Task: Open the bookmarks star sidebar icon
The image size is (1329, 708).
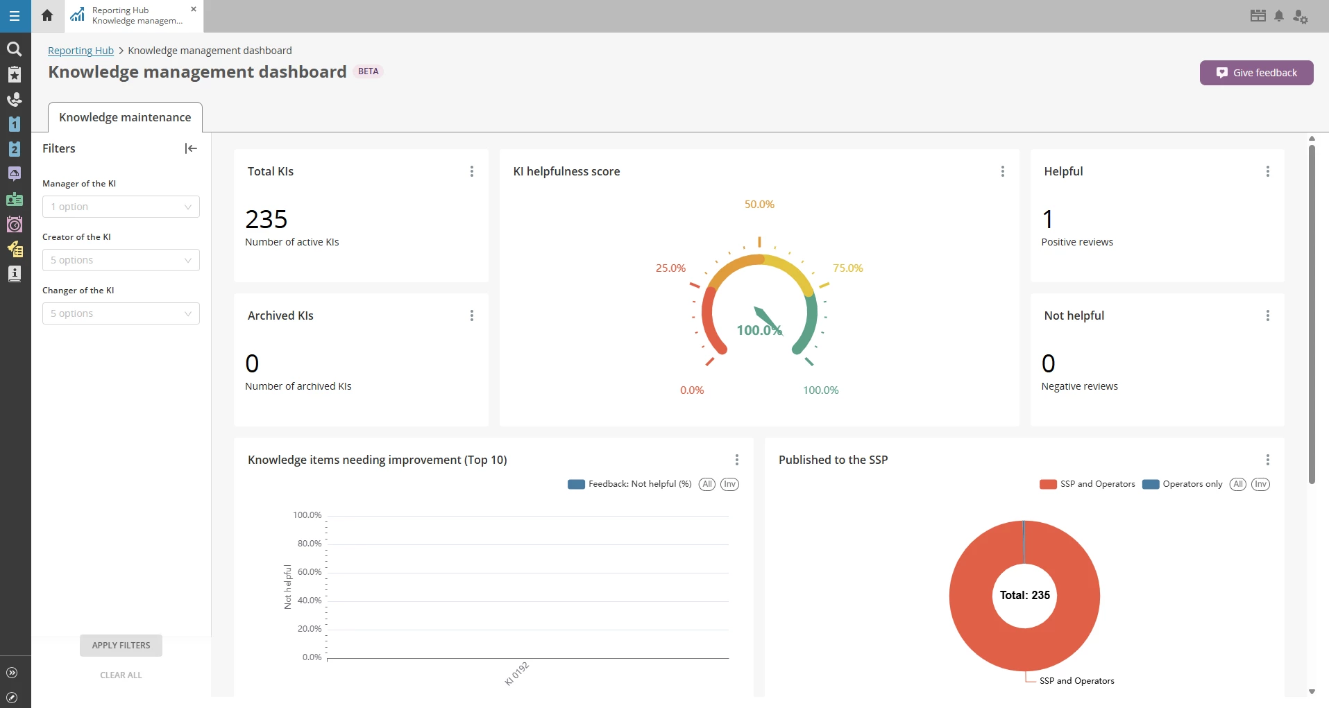Action: click(x=14, y=74)
